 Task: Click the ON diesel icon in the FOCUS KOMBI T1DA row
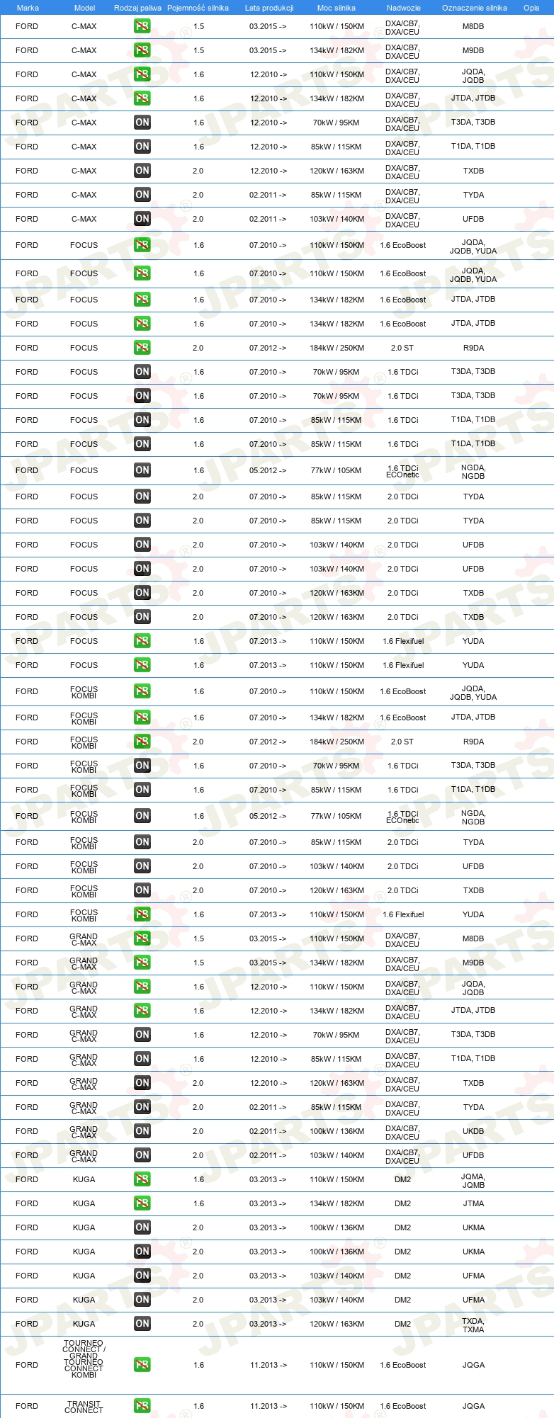click(x=142, y=790)
